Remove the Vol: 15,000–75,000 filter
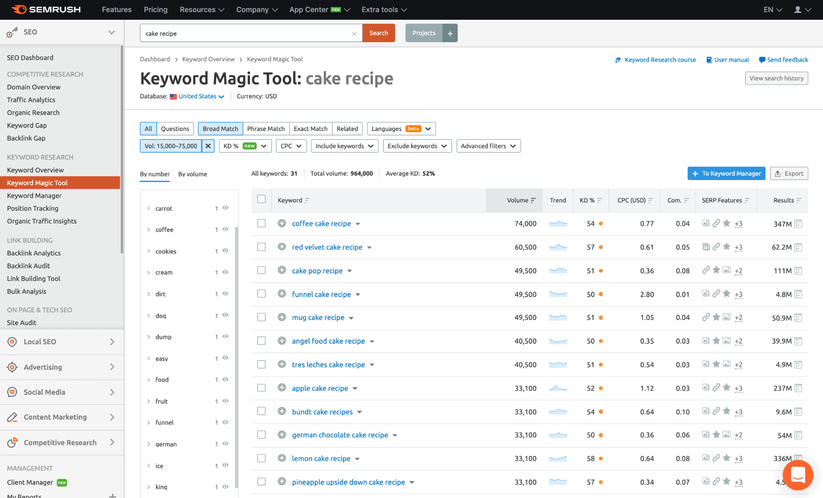Screen dimensions: 823x498 [208, 146]
